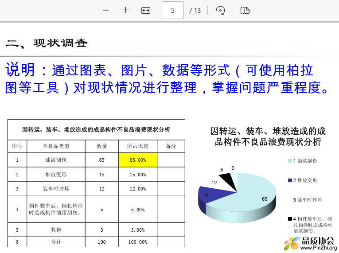Click the zoom out minus icon

coord(106,10)
